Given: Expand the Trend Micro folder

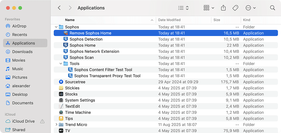Looking at the screenshot, I should (56, 125).
